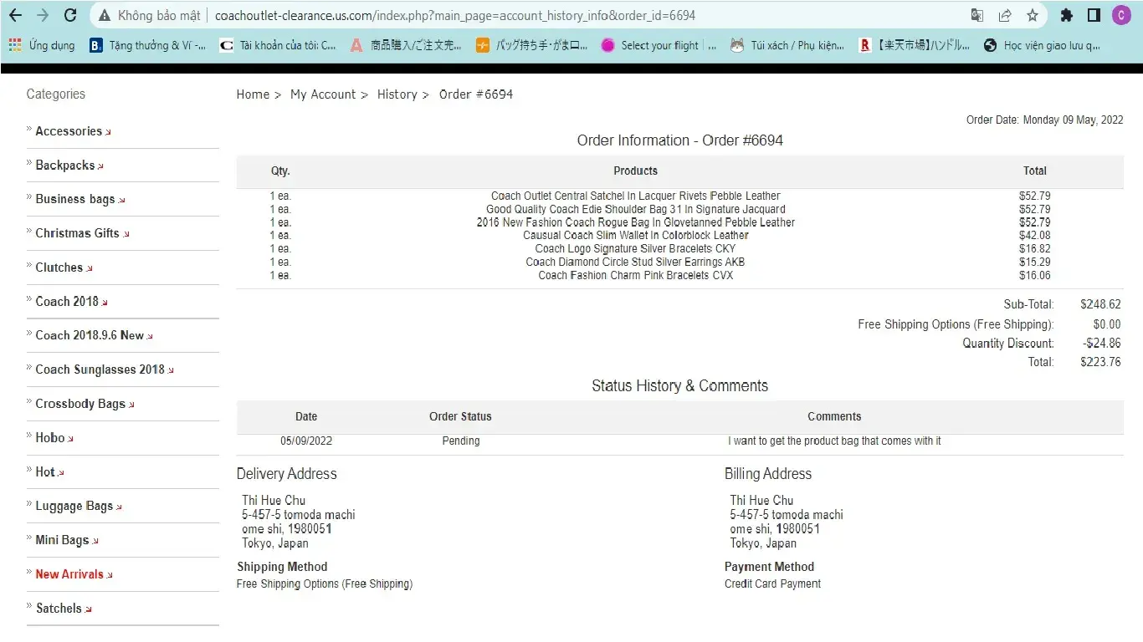Reload the page with refresh icon
Screen dimensions: 1143x642
(x=70, y=15)
